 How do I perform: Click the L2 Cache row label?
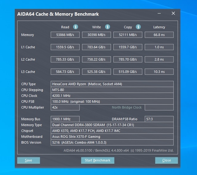28,59
